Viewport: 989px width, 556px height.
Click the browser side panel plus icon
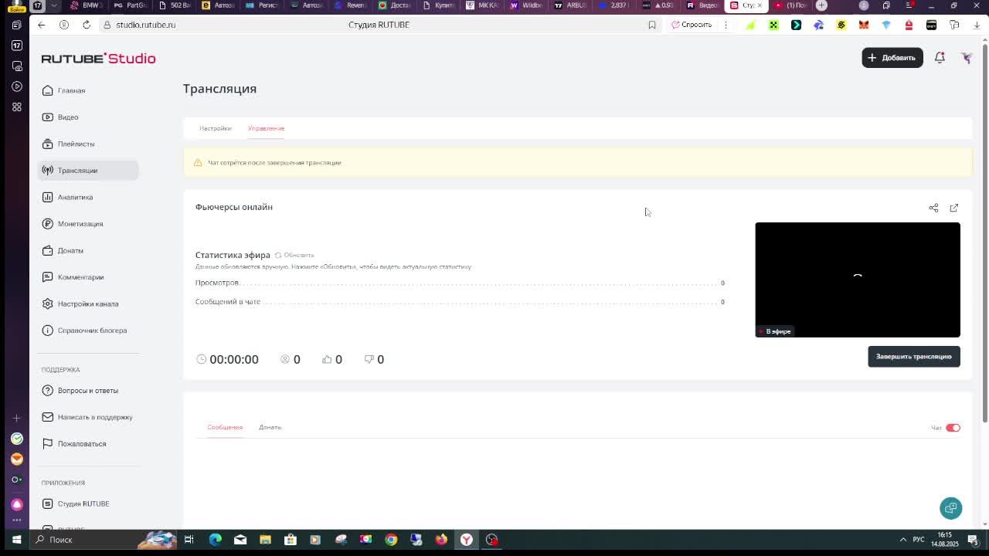pos(16,418)
